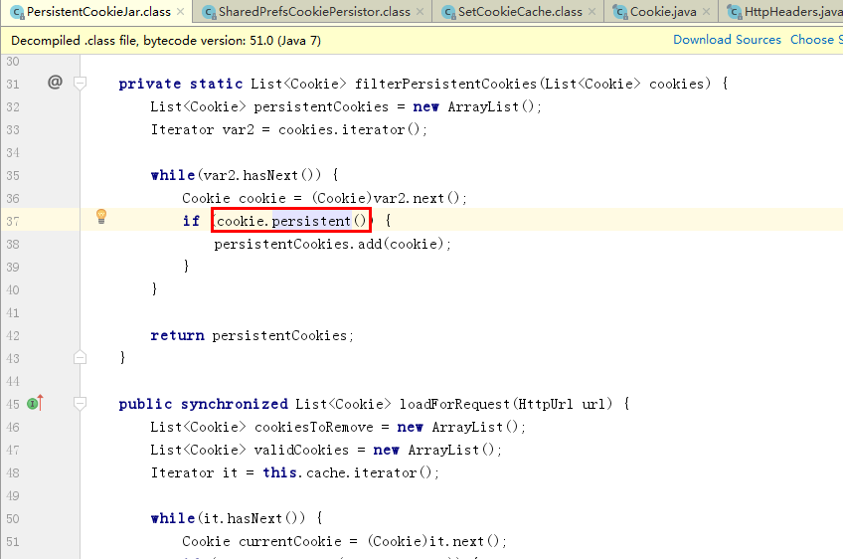Click line number 45 in gutter
This screenshot has height=559, width=843.
coord(13,404)
